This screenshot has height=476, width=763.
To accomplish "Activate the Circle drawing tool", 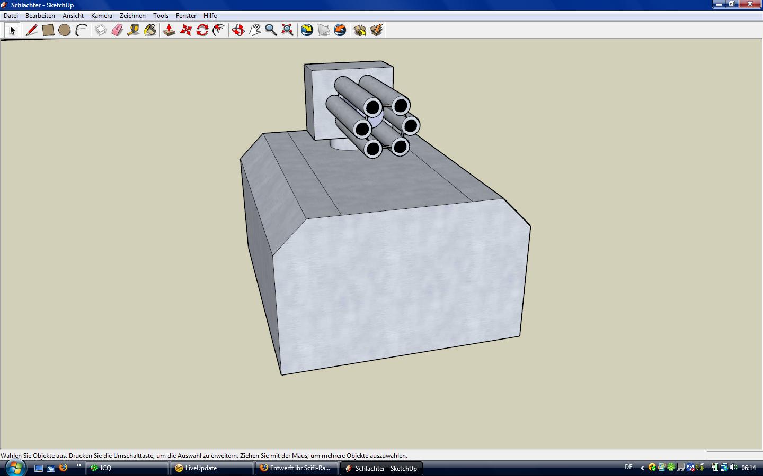I will [x=65, y=31].
